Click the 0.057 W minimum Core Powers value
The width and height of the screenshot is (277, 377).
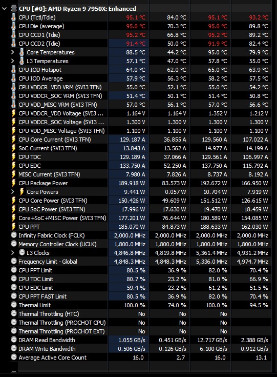click(175, 192)
